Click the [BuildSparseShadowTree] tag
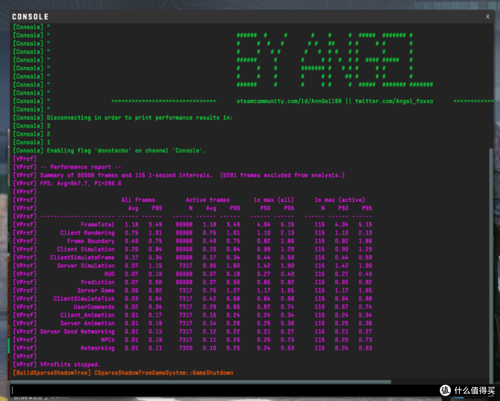 click(x=52, y=373)
